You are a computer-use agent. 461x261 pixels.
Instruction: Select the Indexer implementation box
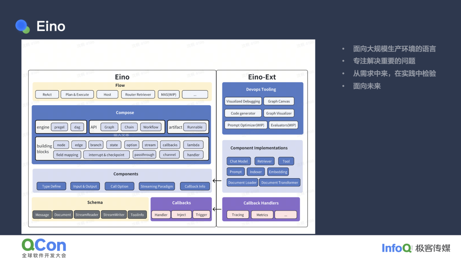pyautogui.click(x=256, y=172)
